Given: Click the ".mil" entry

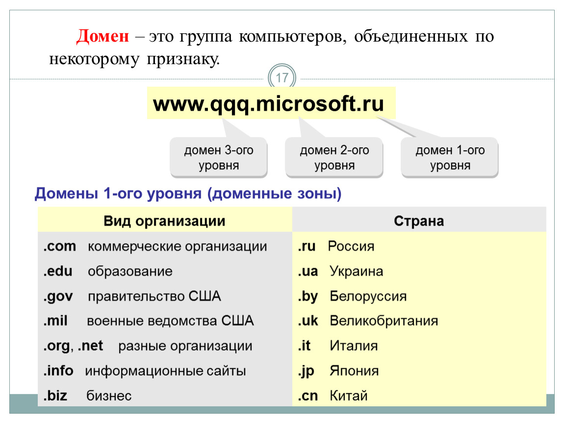Looking at the screenshot, I should coord(55,320).
